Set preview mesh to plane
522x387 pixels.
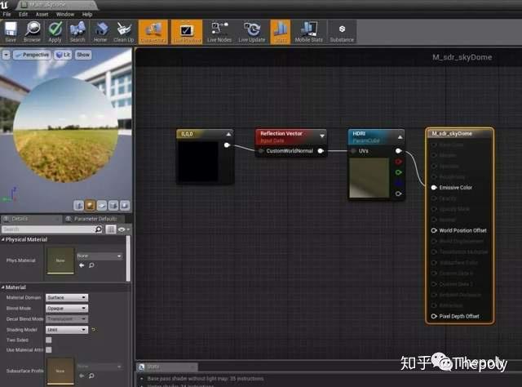(x=102, y=205)
